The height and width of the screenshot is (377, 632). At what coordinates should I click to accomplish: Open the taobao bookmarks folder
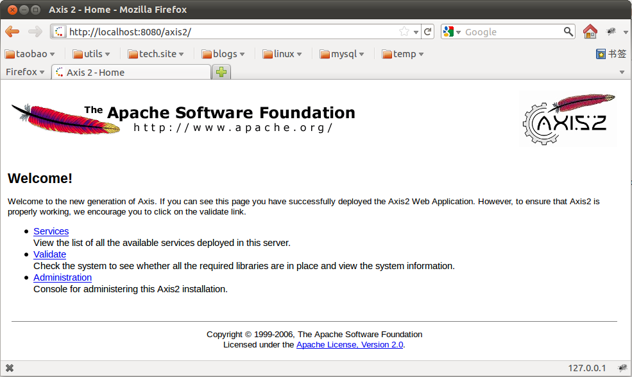pyautogui.click(x=30, y=54)
